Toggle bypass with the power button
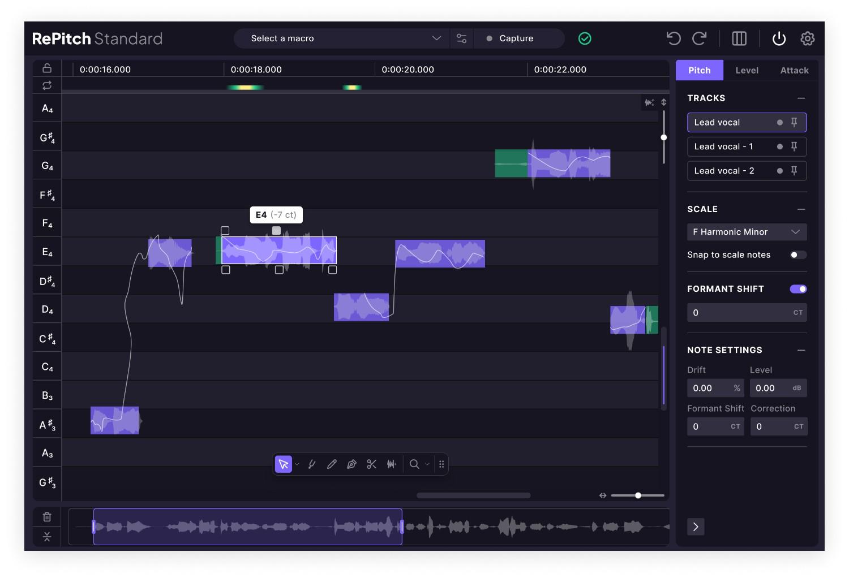849x578 pixels. (779, 38)
